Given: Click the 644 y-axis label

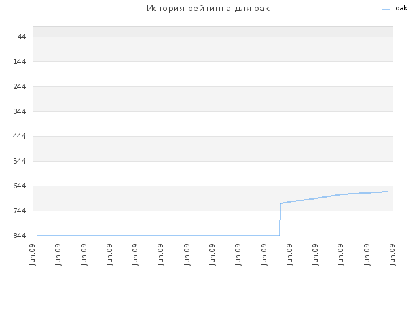Looking at the screenshot, I should coord(20,186).
